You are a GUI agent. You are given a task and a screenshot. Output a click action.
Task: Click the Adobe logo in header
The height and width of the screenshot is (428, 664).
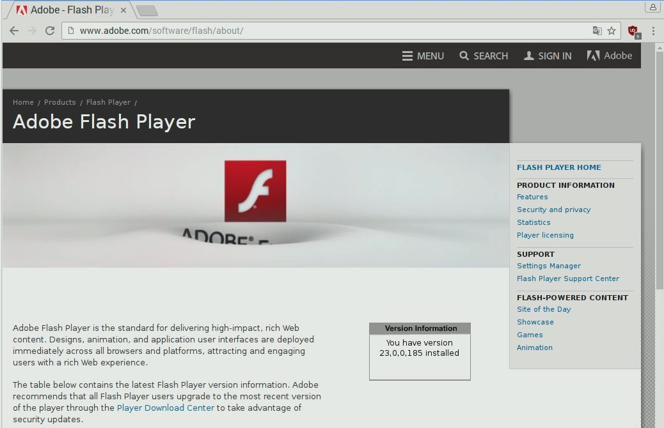pos(610,56)
